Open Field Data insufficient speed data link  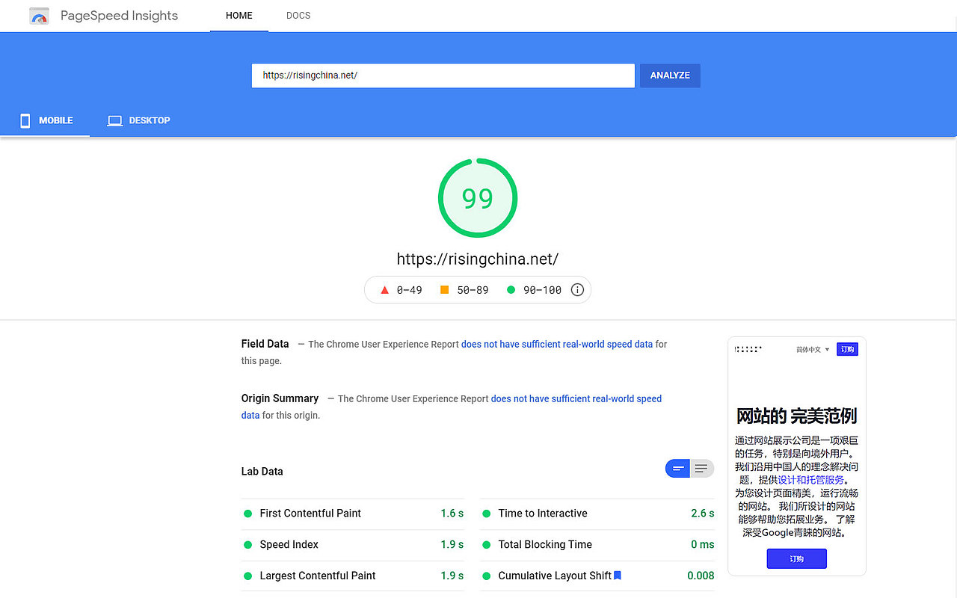[557, 344]
